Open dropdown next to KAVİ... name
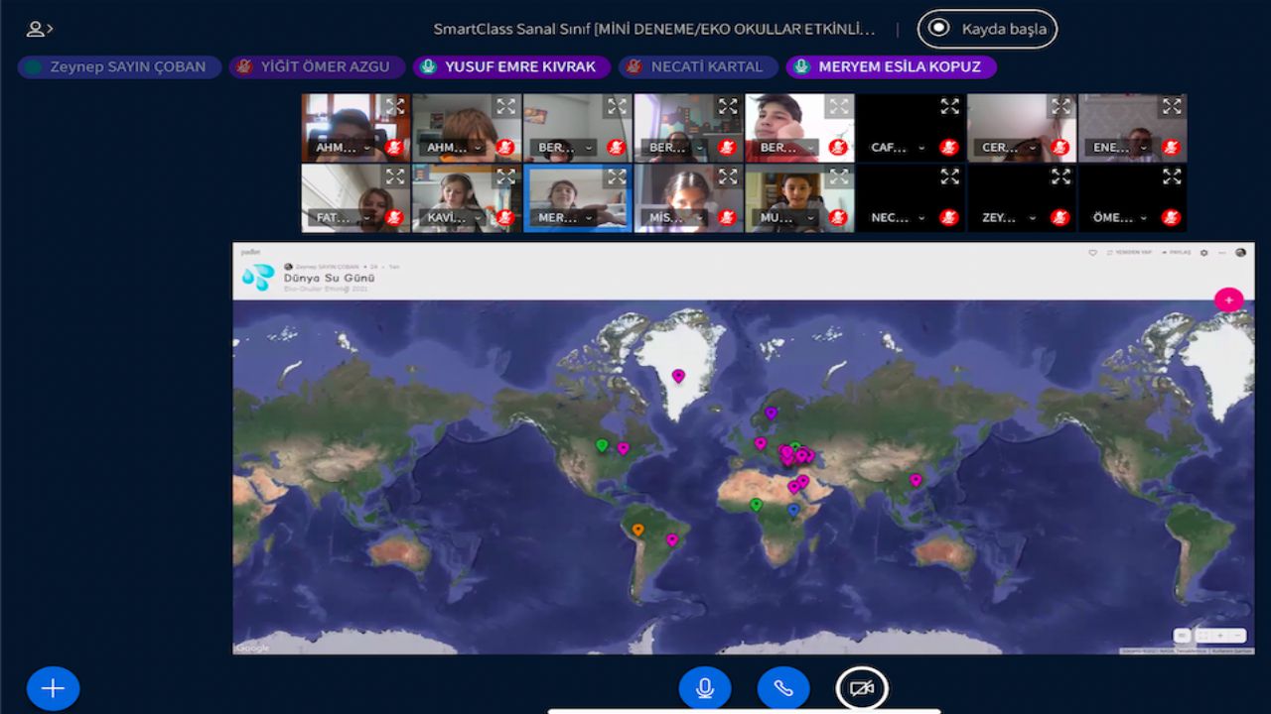Screen dimensions: 1271x714 478,217
